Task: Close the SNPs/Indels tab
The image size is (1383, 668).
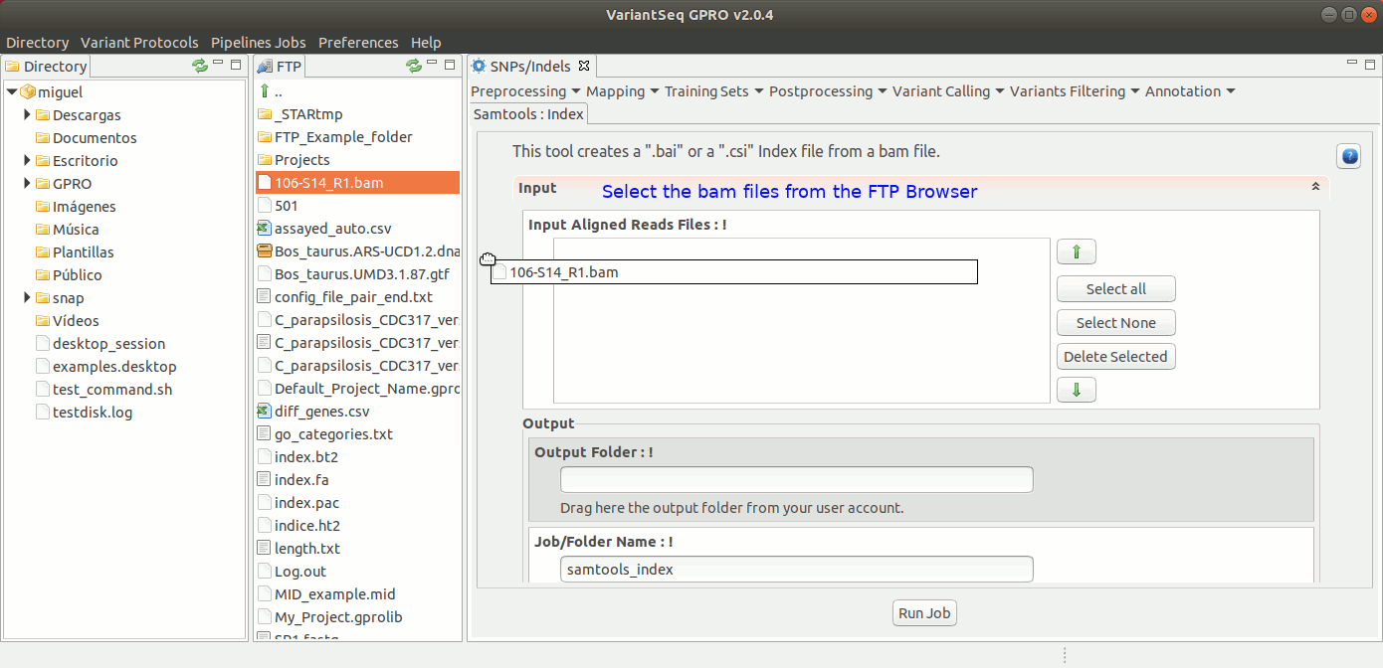Action: [584, 67]
